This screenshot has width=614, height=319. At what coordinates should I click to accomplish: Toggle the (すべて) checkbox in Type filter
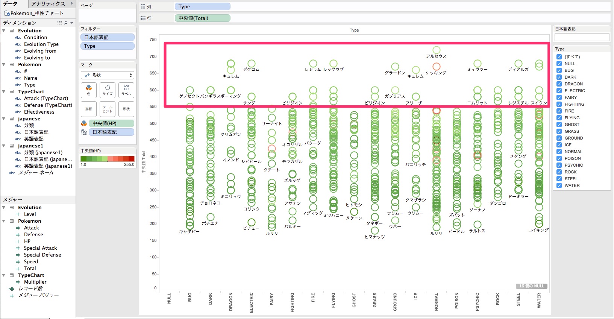pyautogui.click(x=559, y=57)
